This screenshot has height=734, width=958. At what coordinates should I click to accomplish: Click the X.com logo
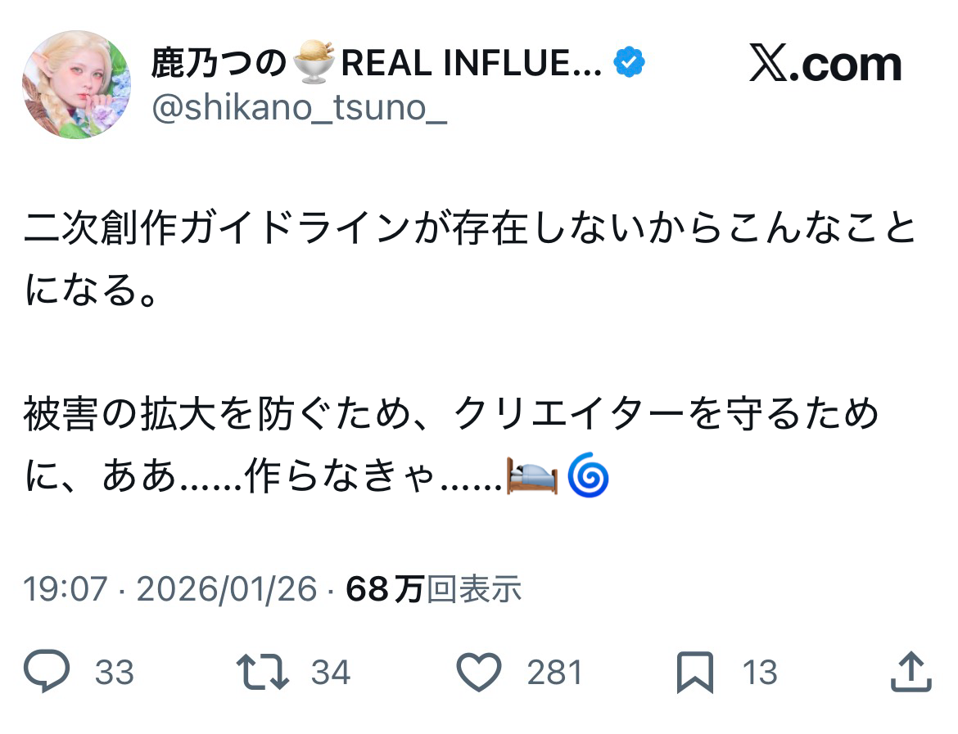click(825, 65)
